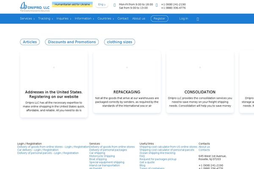Select the clothing sizes tab
This screenshot has width=254, height=169.
[x=119, y=42]
